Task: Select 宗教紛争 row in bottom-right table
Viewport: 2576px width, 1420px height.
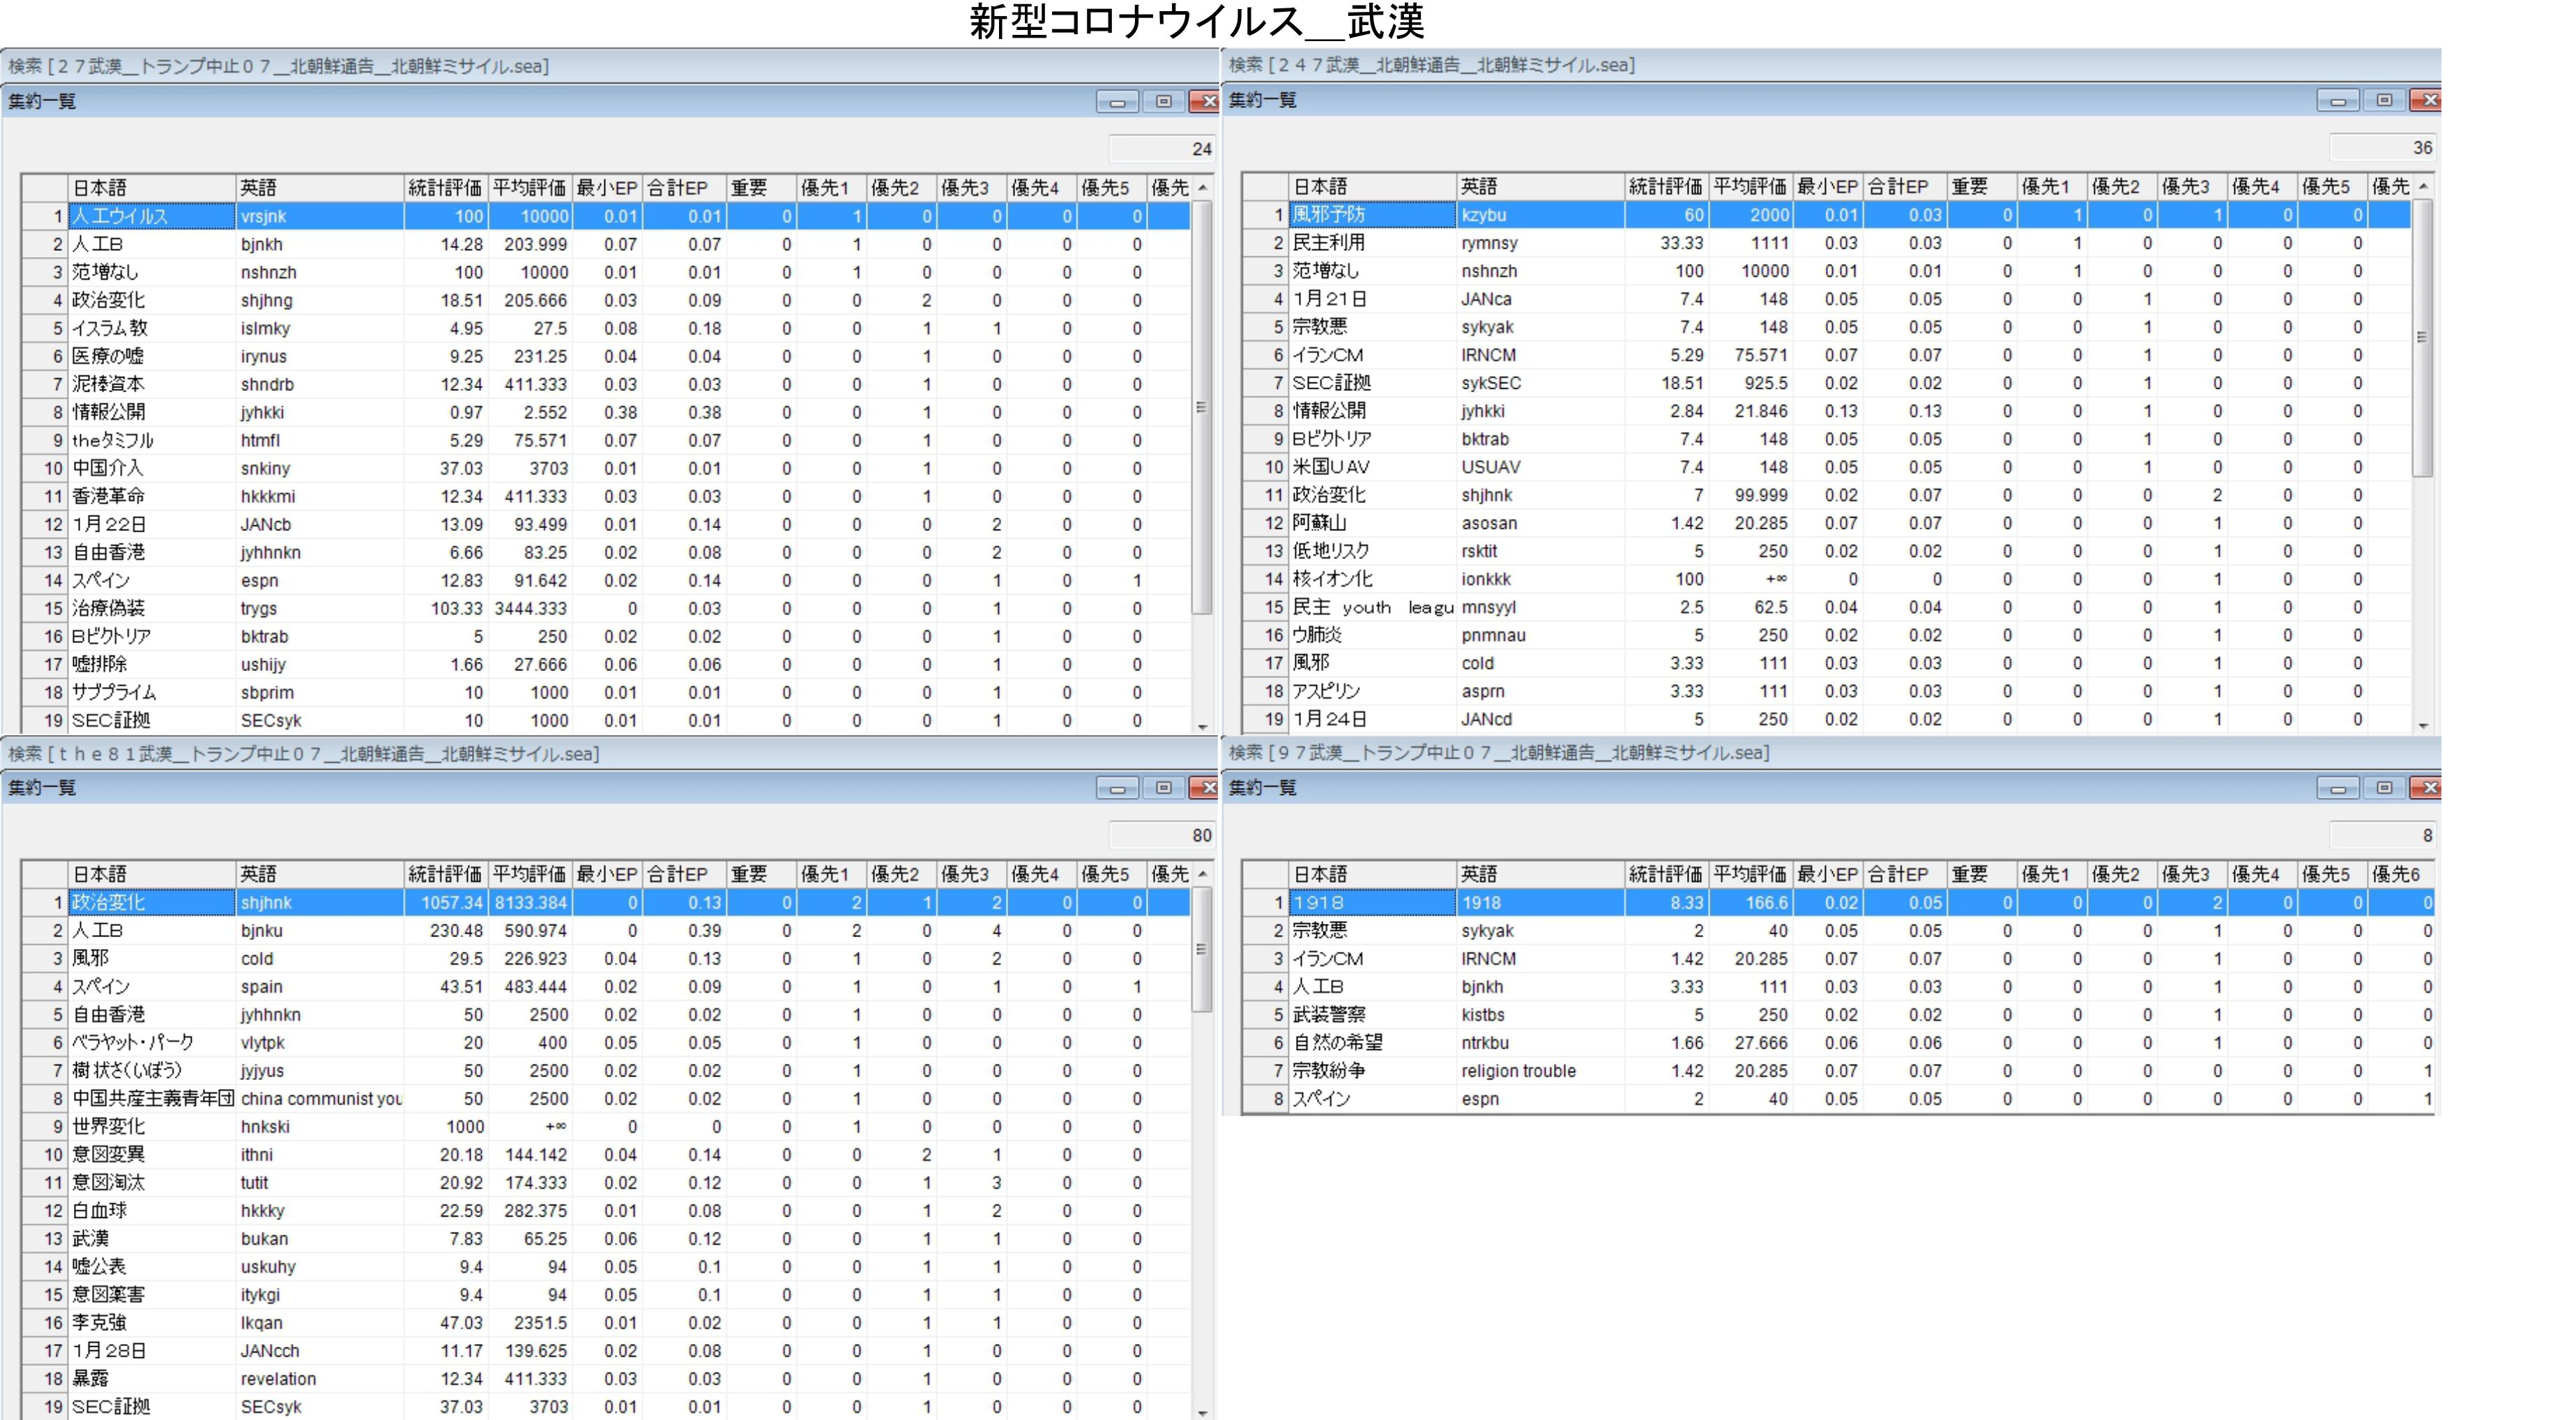Action: click(1370, 1070)
